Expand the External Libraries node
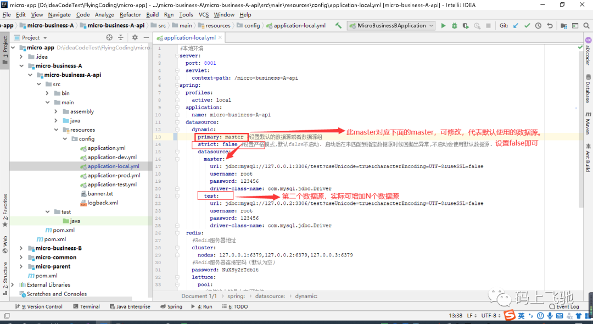Viewport: 593px width, 324px height. click(x=13, y=284)
